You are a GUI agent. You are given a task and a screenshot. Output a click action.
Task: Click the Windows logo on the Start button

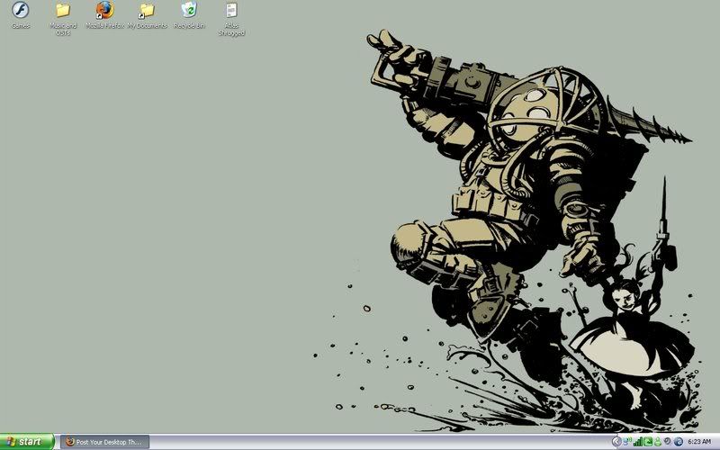(11, 442)
